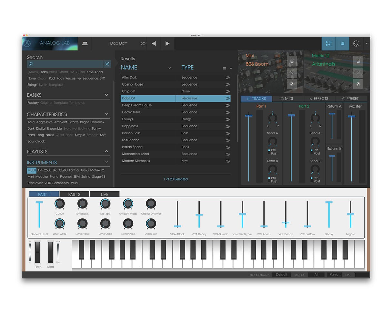392x318 pixels.
Task: Collapse the INSTRUMENTS section
Action: click(106, 162)
